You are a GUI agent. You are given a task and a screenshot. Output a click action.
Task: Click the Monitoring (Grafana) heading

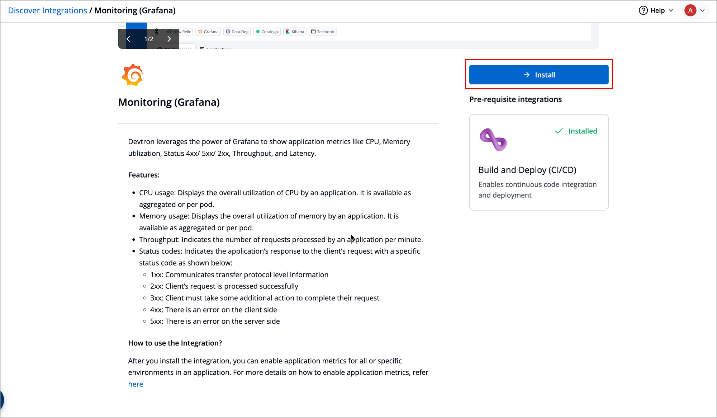coord(169,102)
